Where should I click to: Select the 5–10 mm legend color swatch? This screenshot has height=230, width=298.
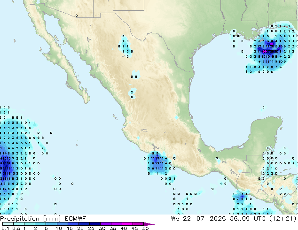[51, 224]
